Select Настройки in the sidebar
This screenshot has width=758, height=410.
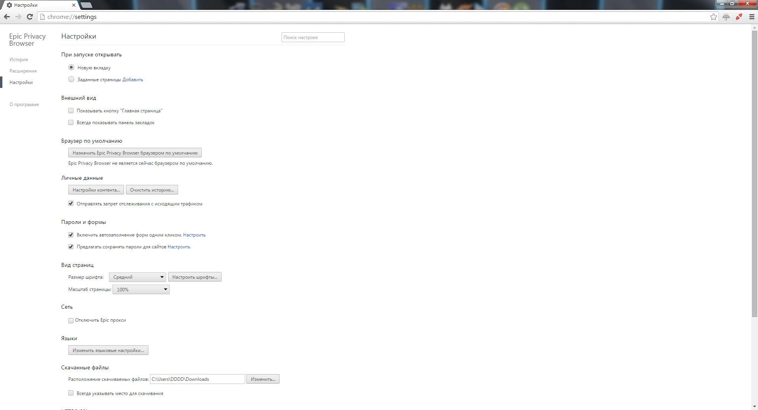pyautogui.click(x=21, y=82)
